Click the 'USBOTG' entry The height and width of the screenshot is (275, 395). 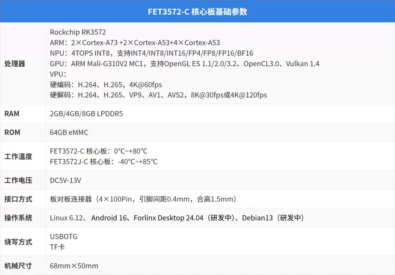64,237
